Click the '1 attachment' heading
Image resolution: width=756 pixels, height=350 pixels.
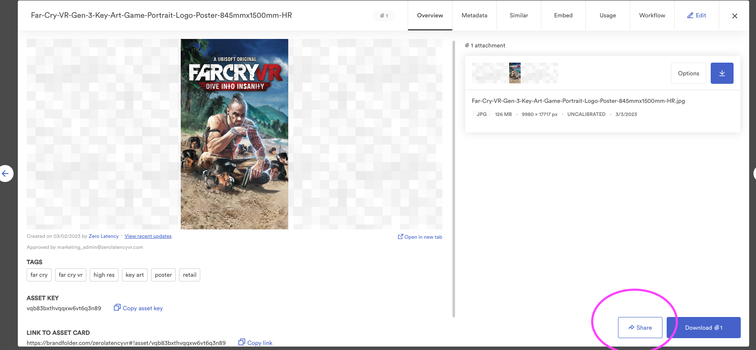point(485,45)
